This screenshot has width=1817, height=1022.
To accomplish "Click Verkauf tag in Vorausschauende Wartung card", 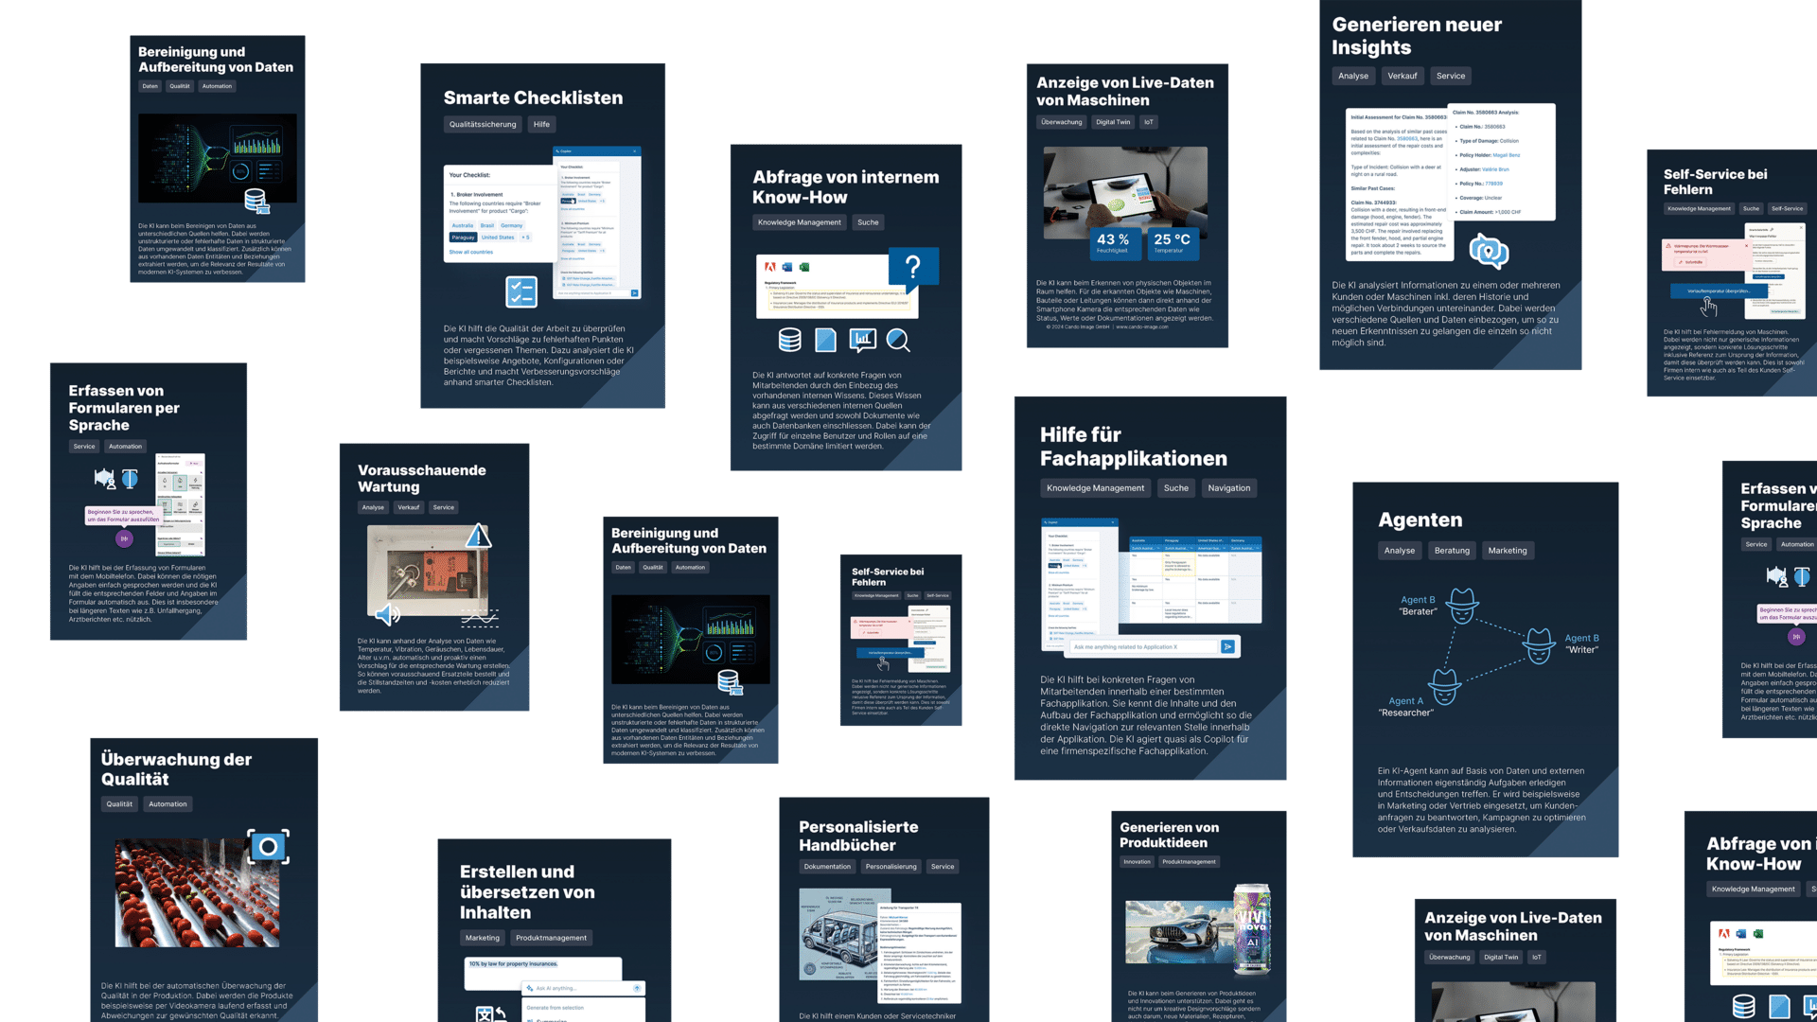I will tap(409, 507).
